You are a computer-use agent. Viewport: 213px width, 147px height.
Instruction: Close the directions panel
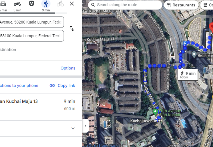72,4
